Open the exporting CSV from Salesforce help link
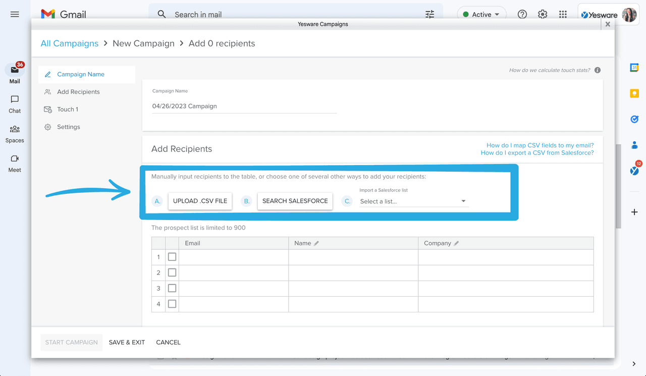Image resolution: width=646 pixels, height=376 pixels. 538,152
